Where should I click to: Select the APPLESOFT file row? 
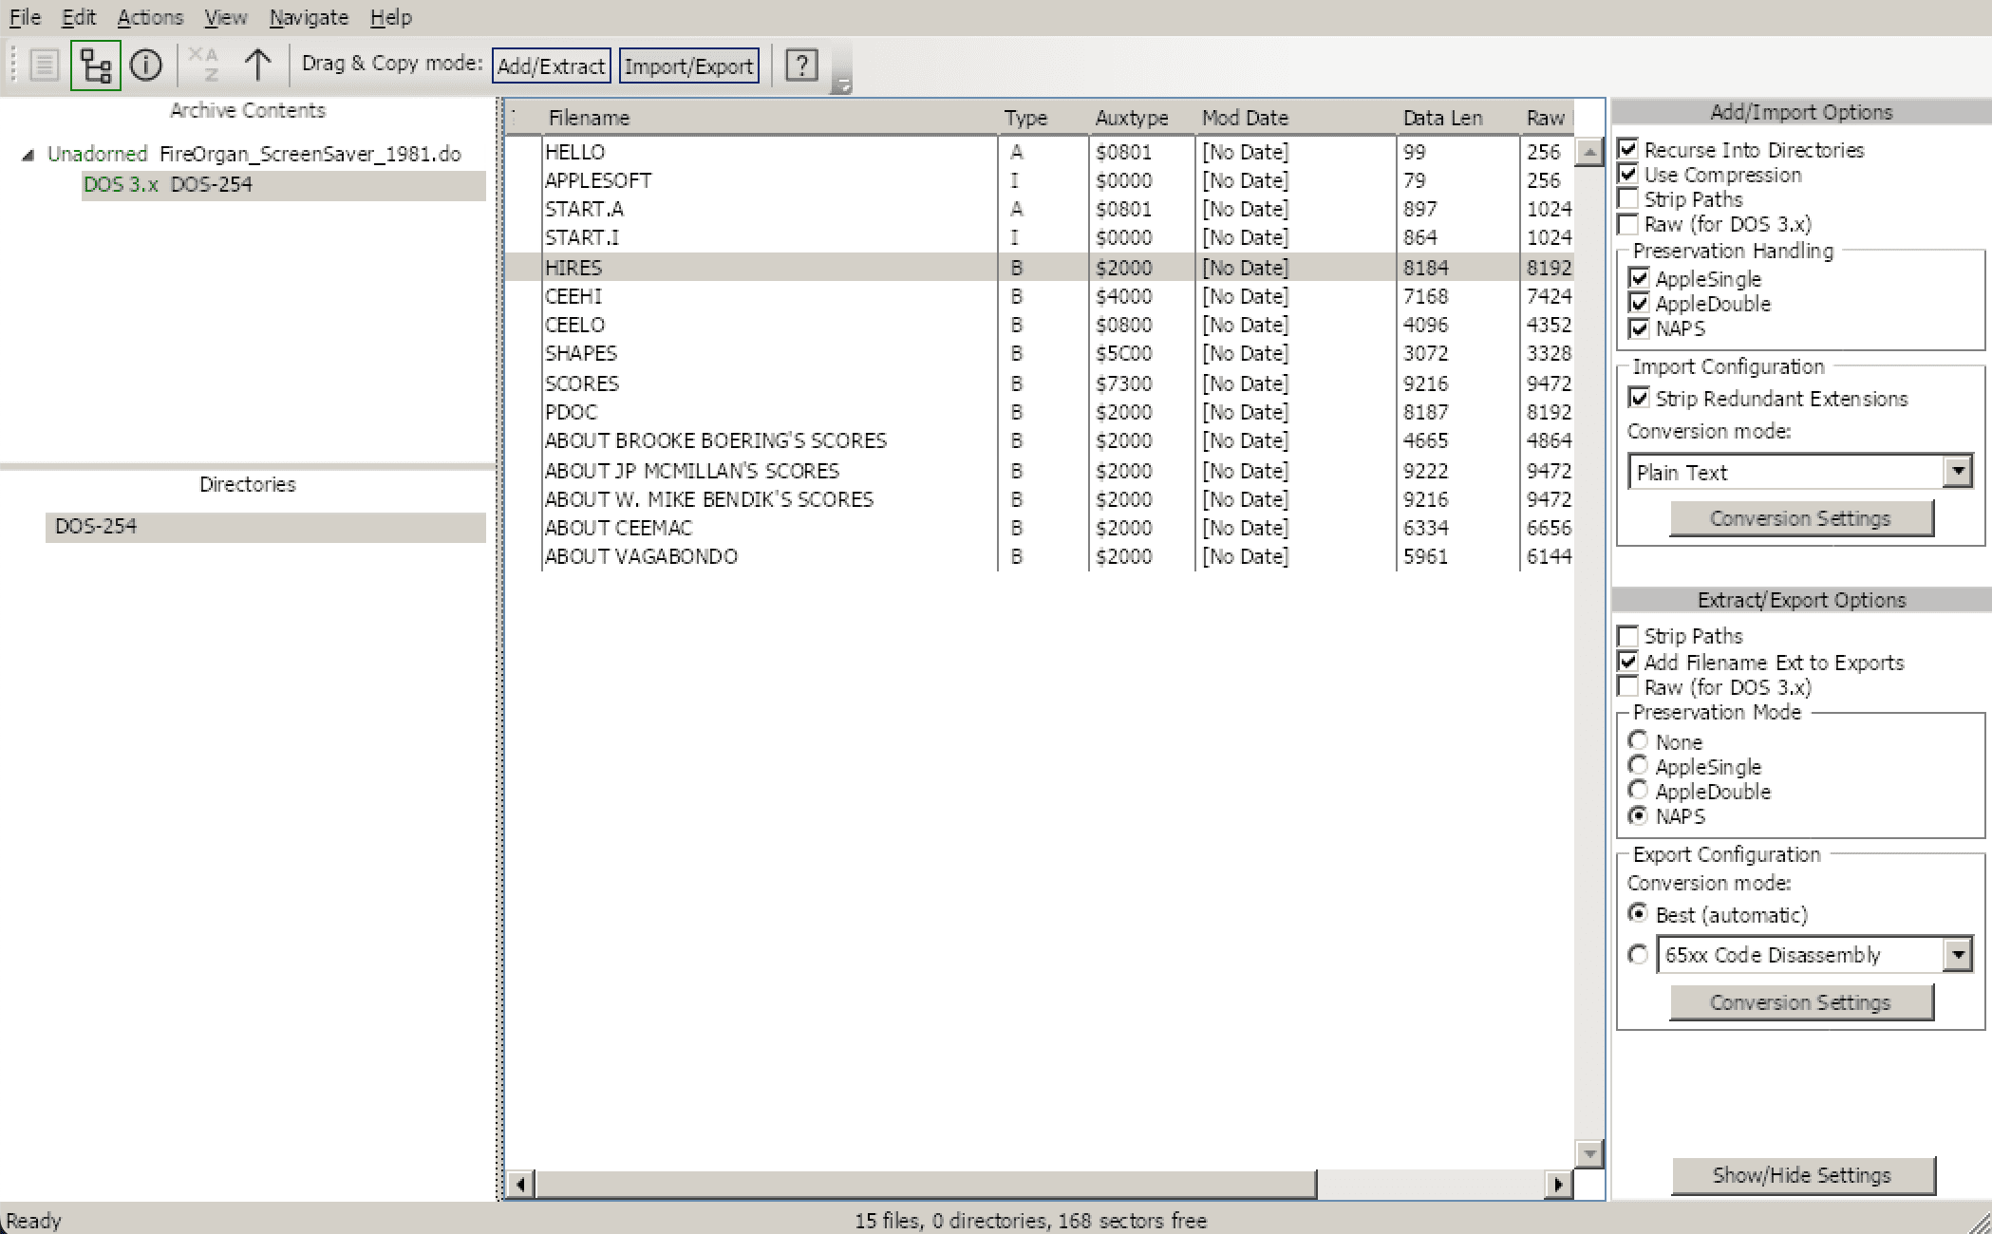[x=1039, y=180]
